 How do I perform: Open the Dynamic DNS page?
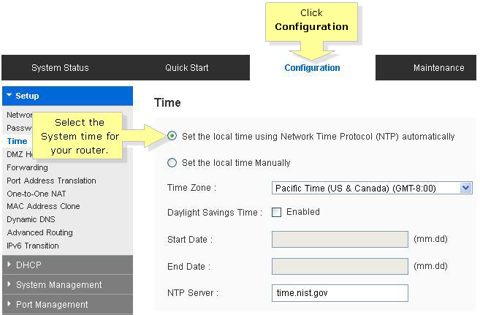click(31, 219)
